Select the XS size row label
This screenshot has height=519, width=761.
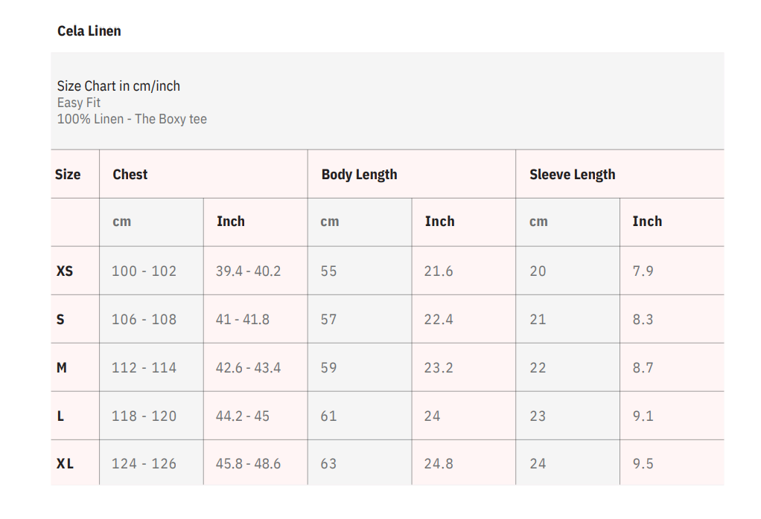[x=65, y=271]
